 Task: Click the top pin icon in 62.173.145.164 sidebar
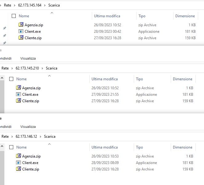click(x=5, y=28)
